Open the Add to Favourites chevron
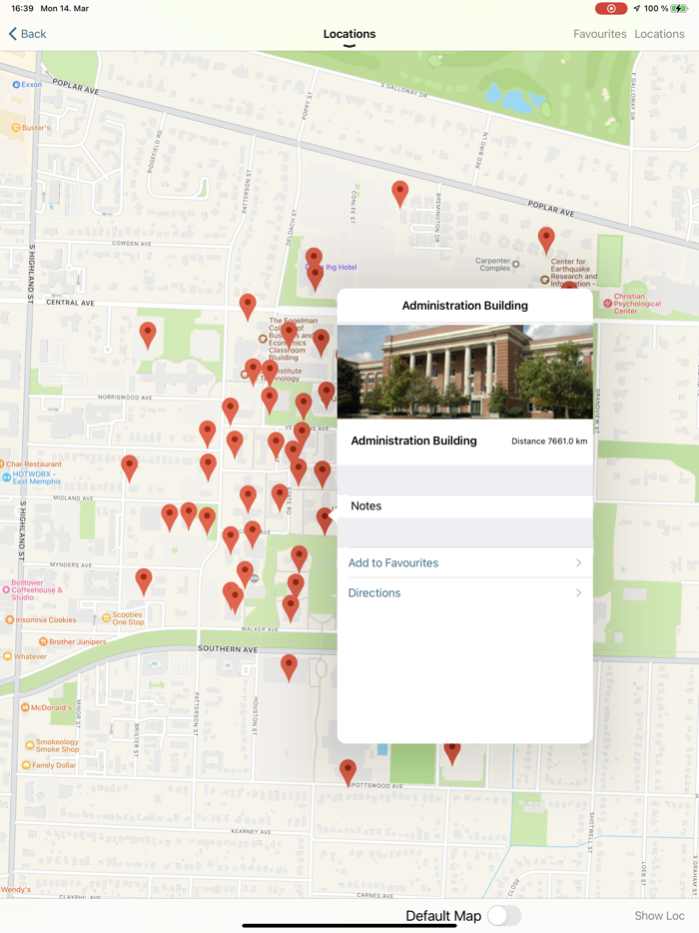The image size is (699, 933). [x=578, y=562]
